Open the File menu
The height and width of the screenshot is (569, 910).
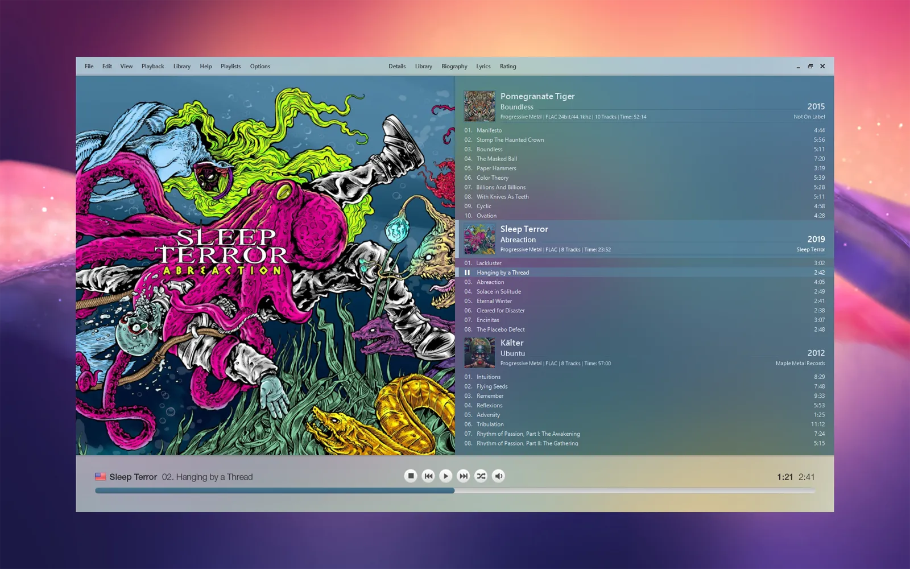click(x=89, y=67)
